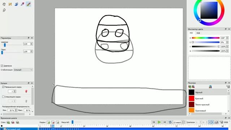Toggle the red previous-frames onion color icon
The width and height of the screenshot is (231, 130).
click(x=26, y=91)
